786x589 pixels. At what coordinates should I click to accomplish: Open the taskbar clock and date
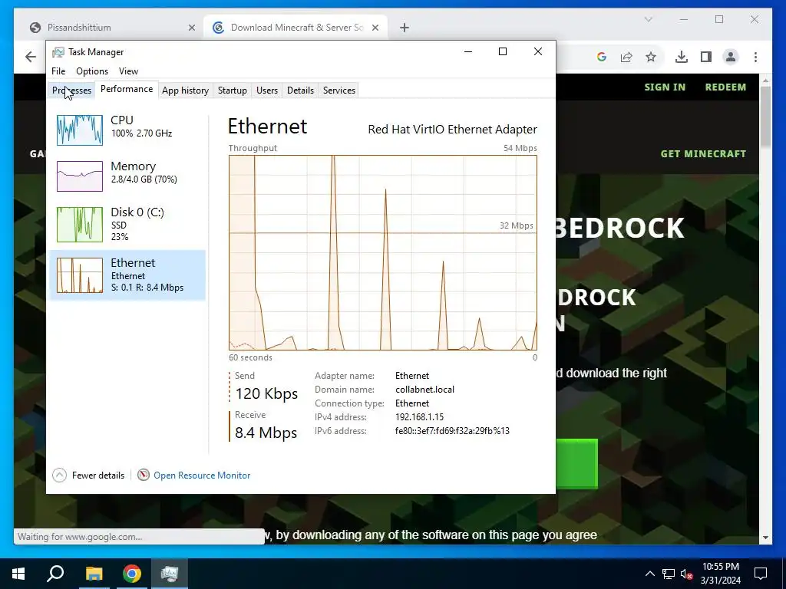pos(720,574)
